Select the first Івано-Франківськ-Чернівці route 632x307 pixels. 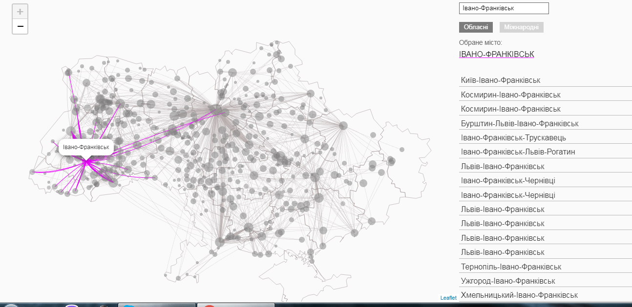coord(546,181)
